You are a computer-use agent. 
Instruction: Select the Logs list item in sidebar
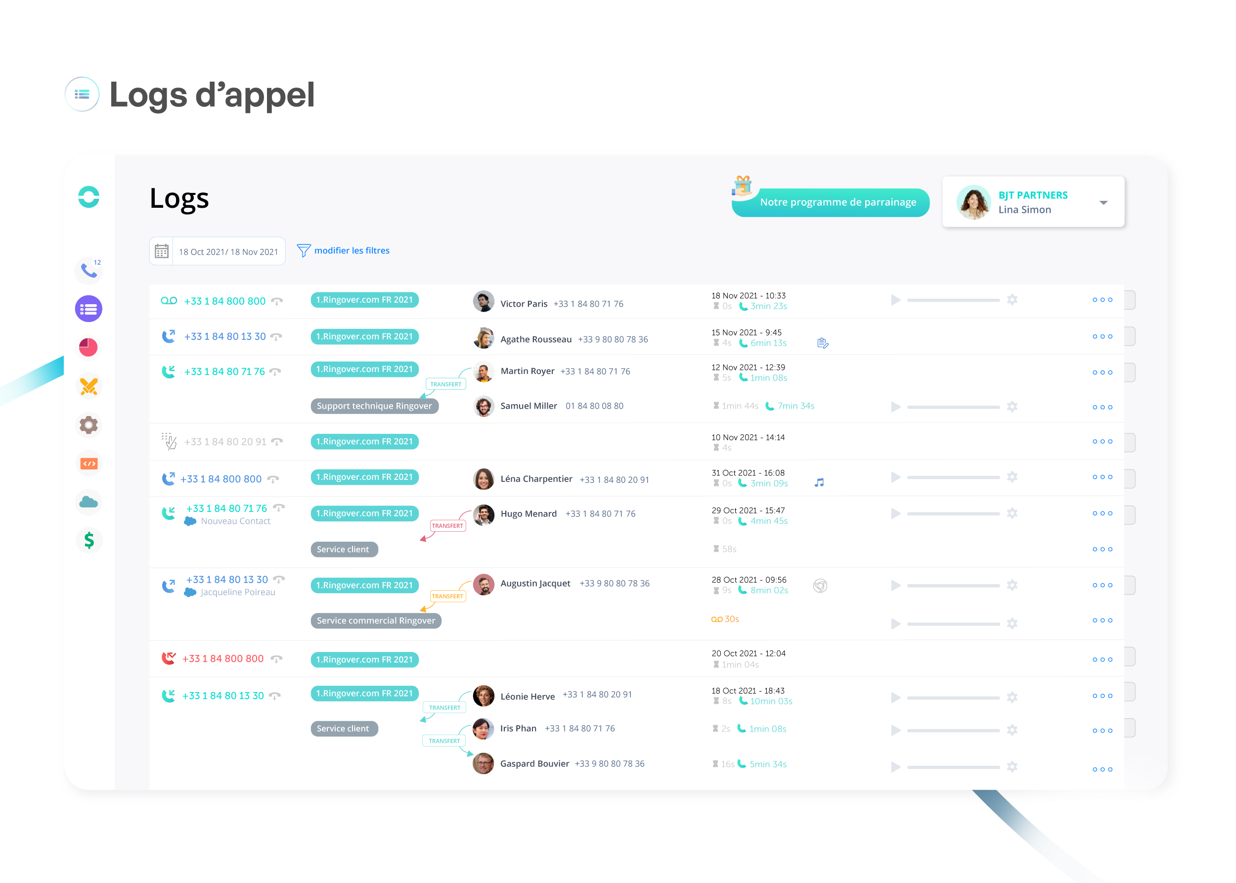(88, 309)
